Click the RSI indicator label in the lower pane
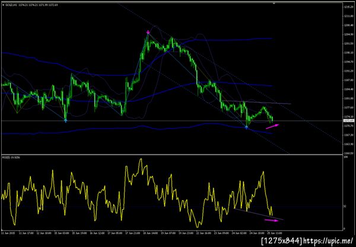356x247 pixels. 11,158
